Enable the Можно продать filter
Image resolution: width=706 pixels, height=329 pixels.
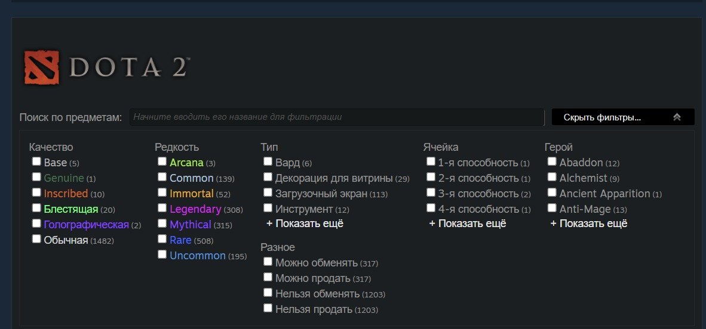[268, 277]
